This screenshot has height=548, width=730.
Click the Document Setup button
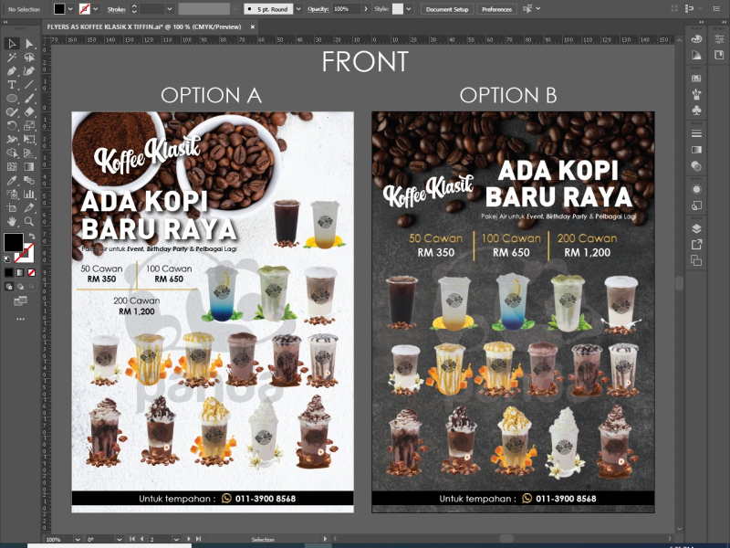click(x=447, y=8)
